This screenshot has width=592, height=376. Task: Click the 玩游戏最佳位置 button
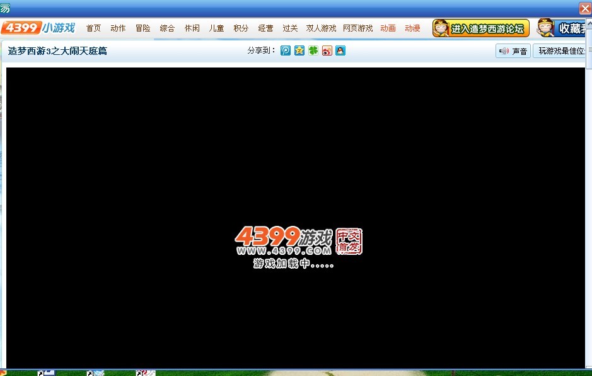(559, 50)
